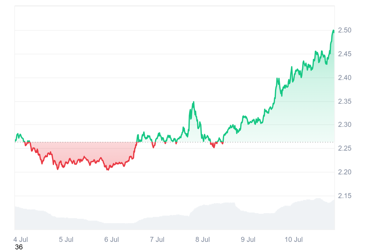Click the 2.35 spike before 8 Jul

pos(193,102)
